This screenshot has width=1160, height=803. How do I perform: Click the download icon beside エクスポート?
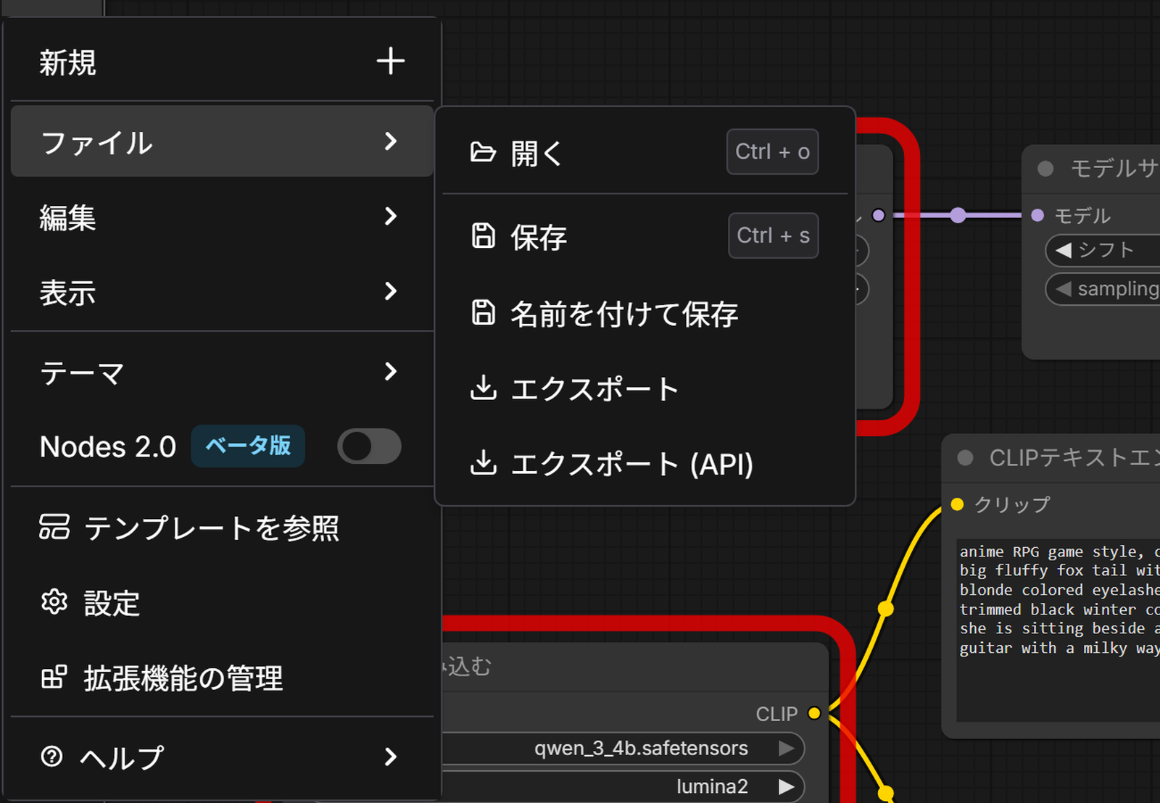coord(483,388)
